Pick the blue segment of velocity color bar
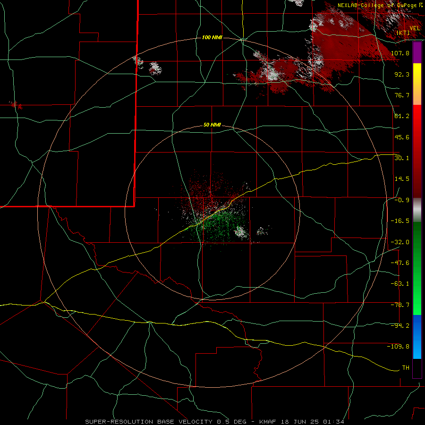 (417, 337)
